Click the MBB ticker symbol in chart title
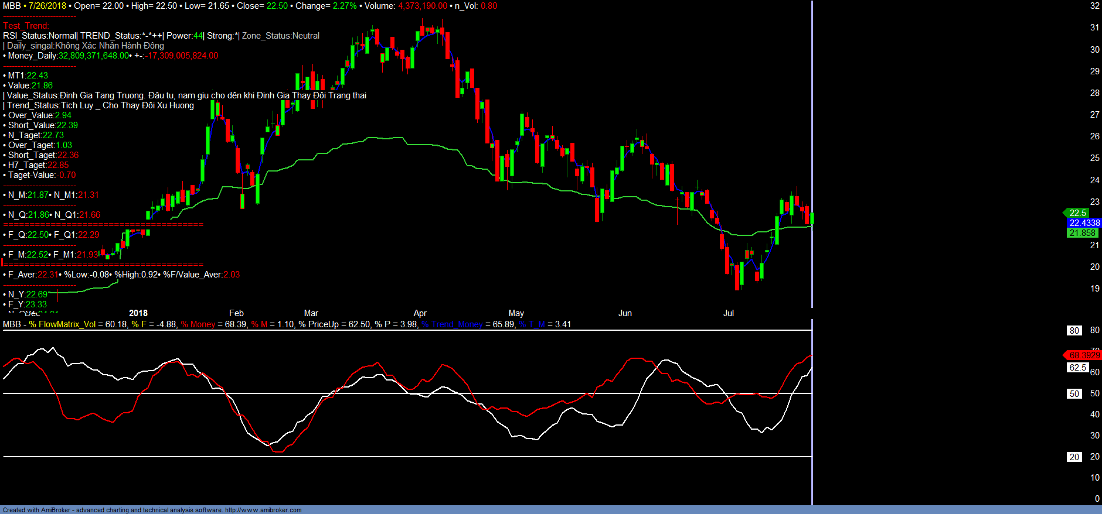The image size is (1102, 514). (x=12, y=6)
